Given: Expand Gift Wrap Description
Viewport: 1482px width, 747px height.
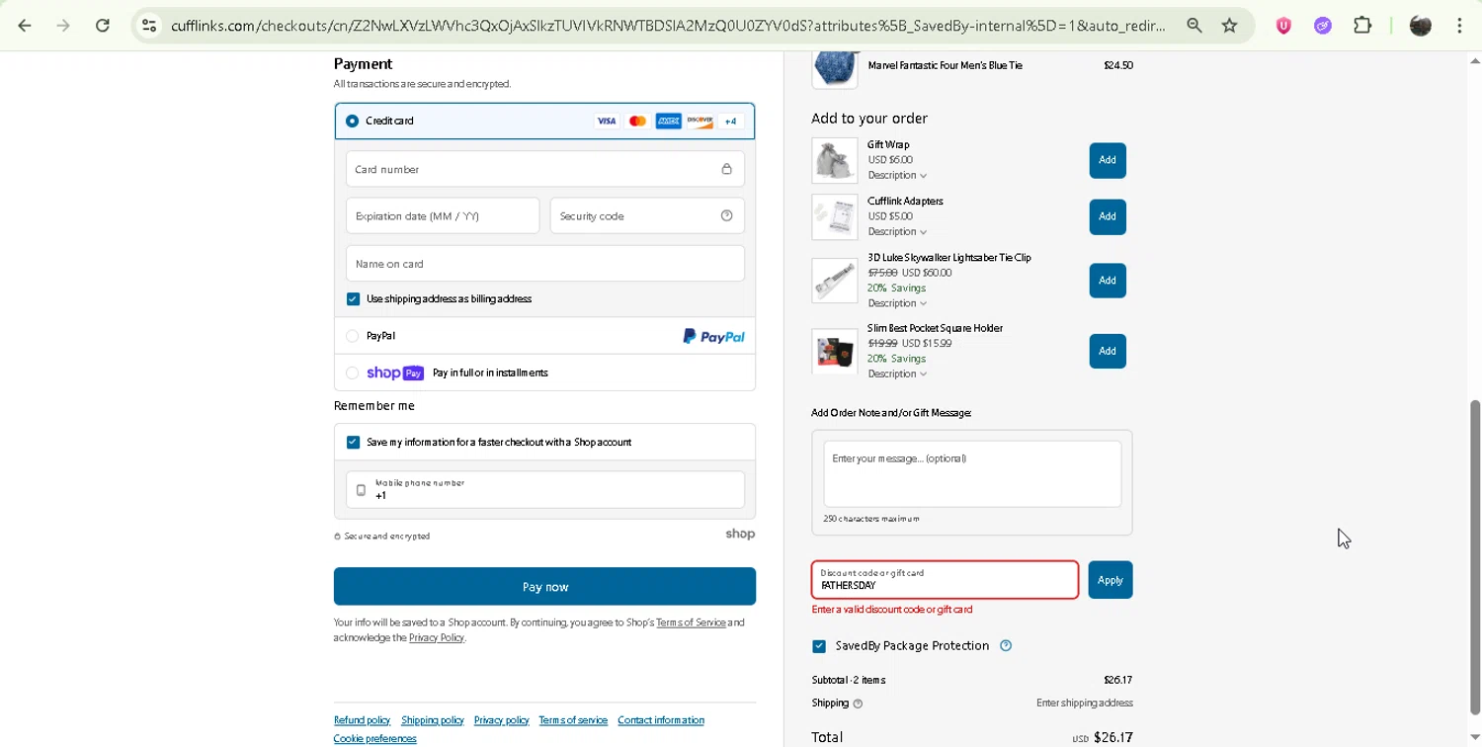Looking at the screenshot, I should pyautogui.click(x=897, y=175).
